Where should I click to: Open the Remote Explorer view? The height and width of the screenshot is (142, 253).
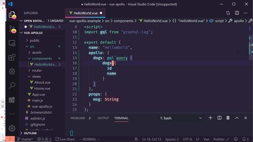[12, 43]
